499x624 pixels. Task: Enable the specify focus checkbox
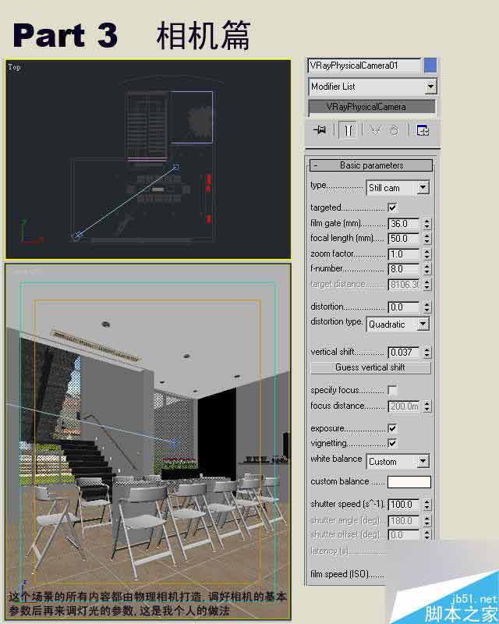click(392, 390)
